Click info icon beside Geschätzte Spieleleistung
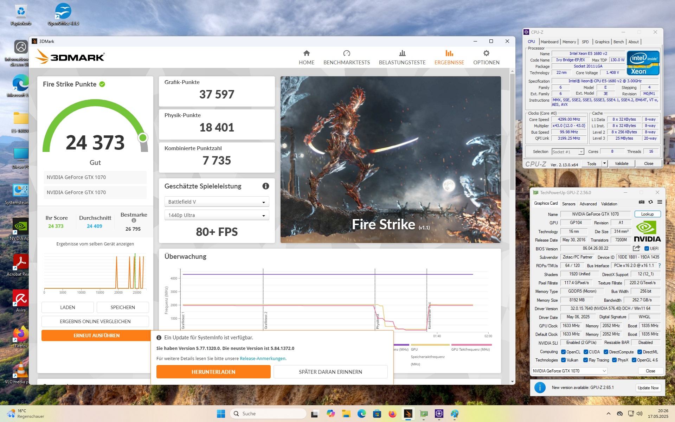Image resolution: width=675 pixels, height=422 pixels. point(265,186)
